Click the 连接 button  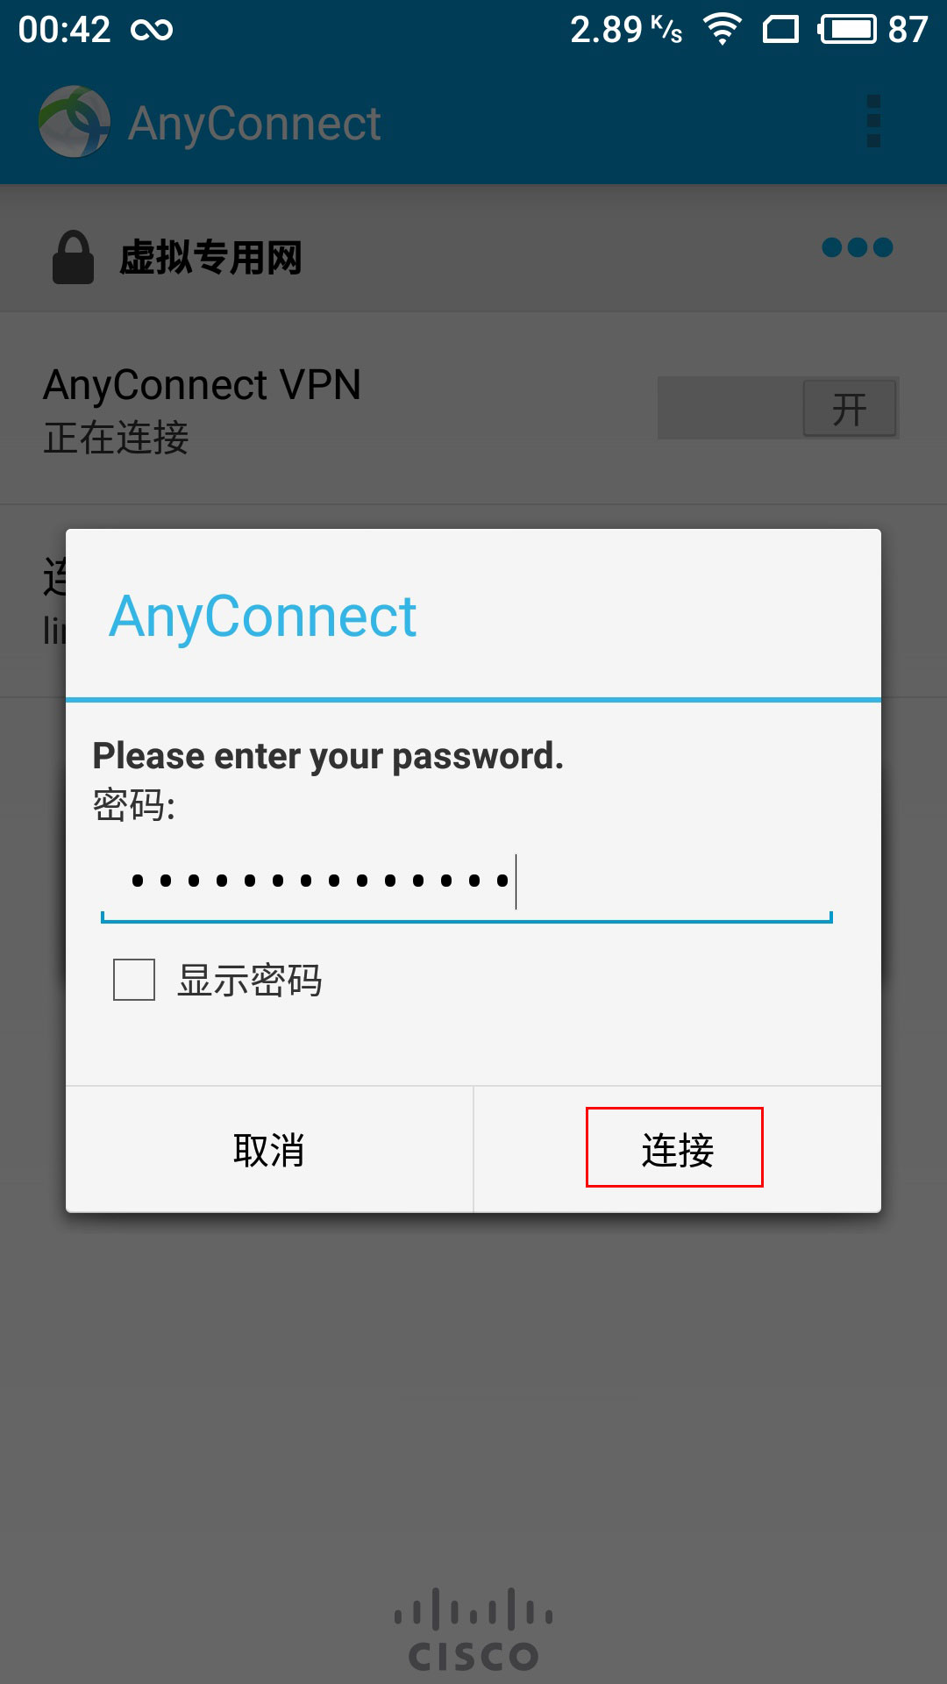click(677, 1150)
